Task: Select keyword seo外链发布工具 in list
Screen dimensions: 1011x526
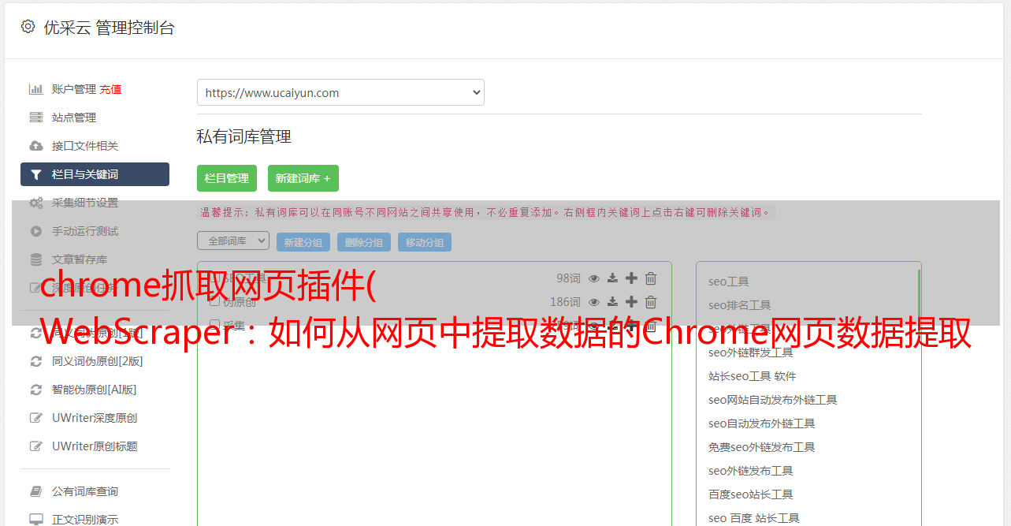Action: pyautogui.click(x=751, y=471)
